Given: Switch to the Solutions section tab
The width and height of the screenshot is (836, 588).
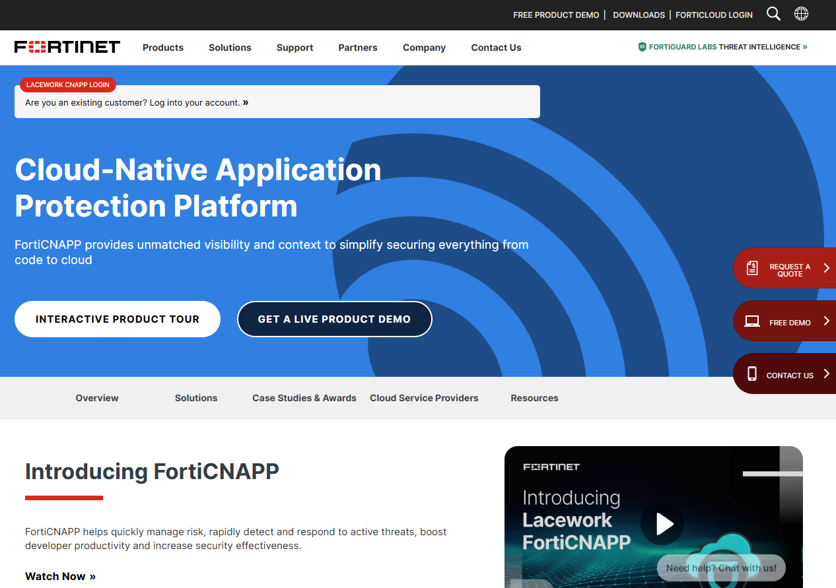Looking at the screenshot, I should point(196,398).
